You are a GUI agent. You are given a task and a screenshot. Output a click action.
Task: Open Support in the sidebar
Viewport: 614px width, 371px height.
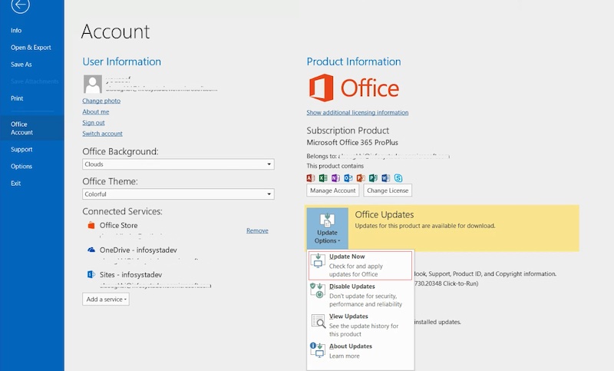(21, 149)
